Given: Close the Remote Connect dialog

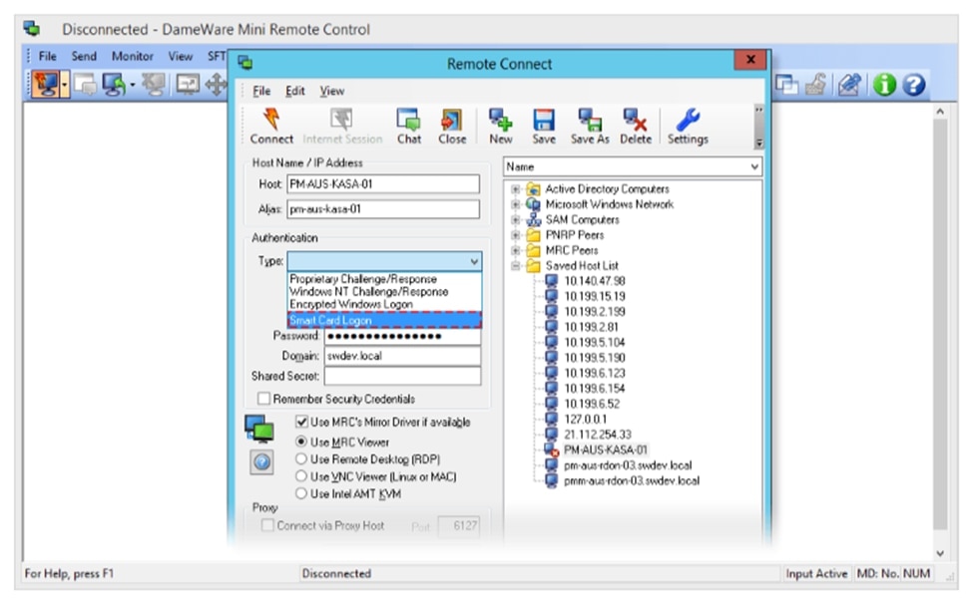Looking at the screenshot, I should (x=750, y=60).
